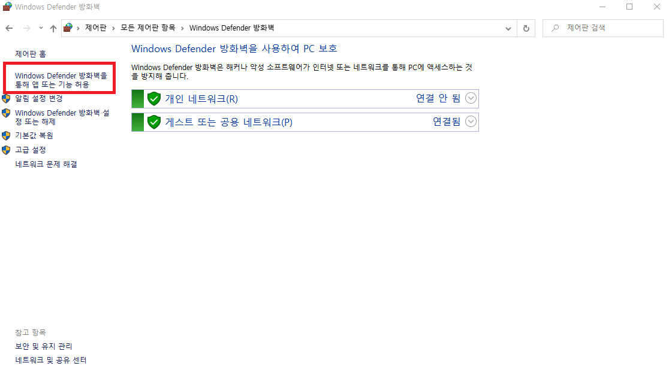Expand breadcrumb arrow after 모든 제어판 항목
This screenshot has height=369, width=669.
click(x=182, y=28)
